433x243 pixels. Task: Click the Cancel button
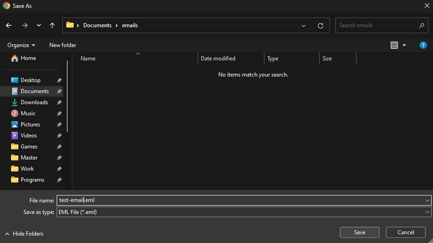click(x=406, y=232)
